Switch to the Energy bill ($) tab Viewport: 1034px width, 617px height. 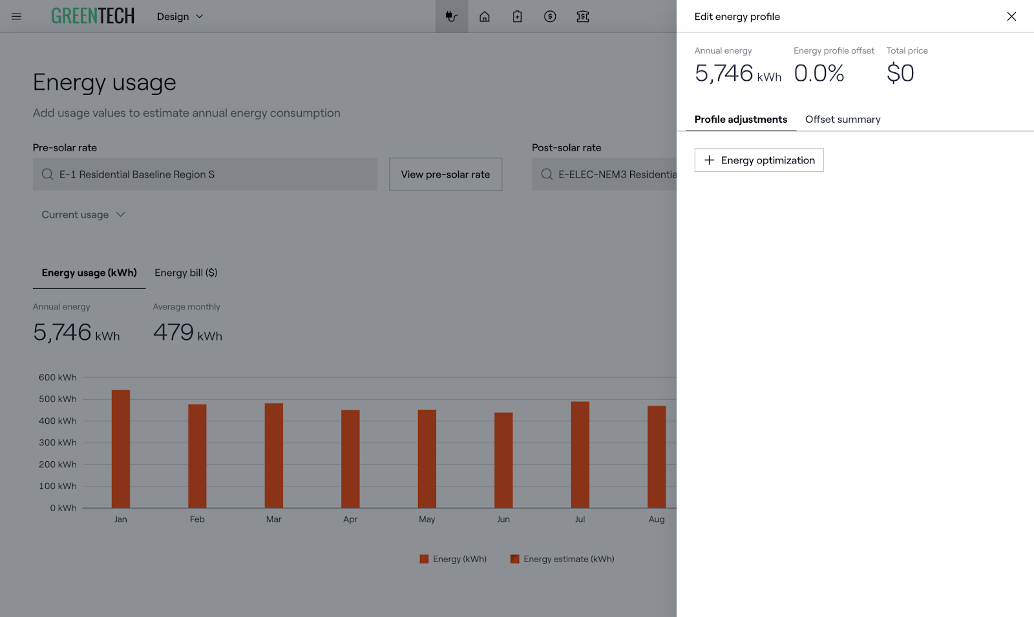tap(185, 273)
